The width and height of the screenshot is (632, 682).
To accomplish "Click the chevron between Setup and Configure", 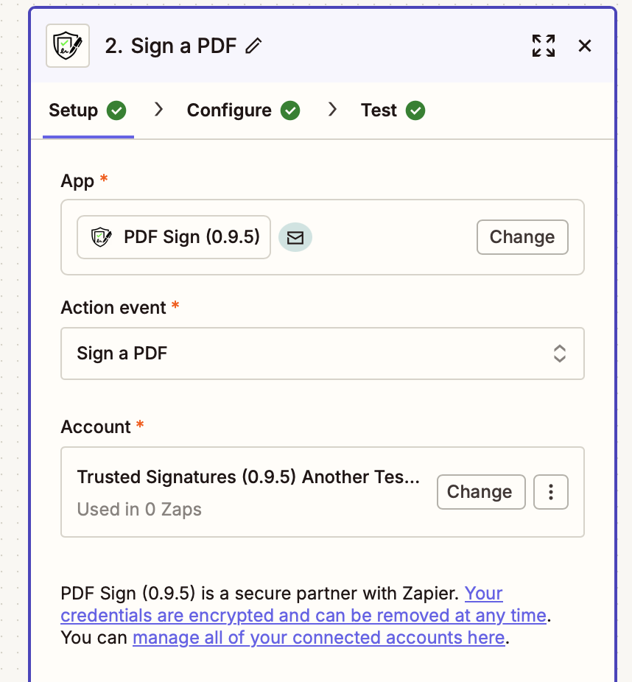I will point(158,110).
